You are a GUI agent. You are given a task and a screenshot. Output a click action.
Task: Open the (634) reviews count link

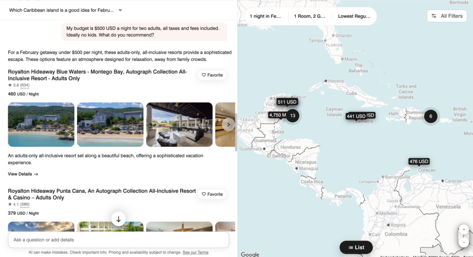pyautogui.click(x=25, y=85)
